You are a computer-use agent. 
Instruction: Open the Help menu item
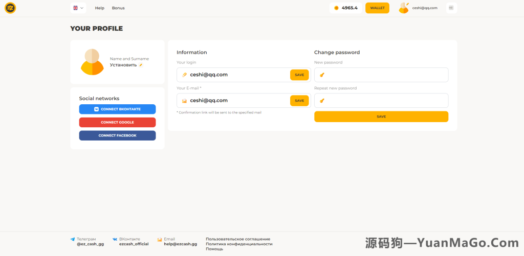click(100, 8)
